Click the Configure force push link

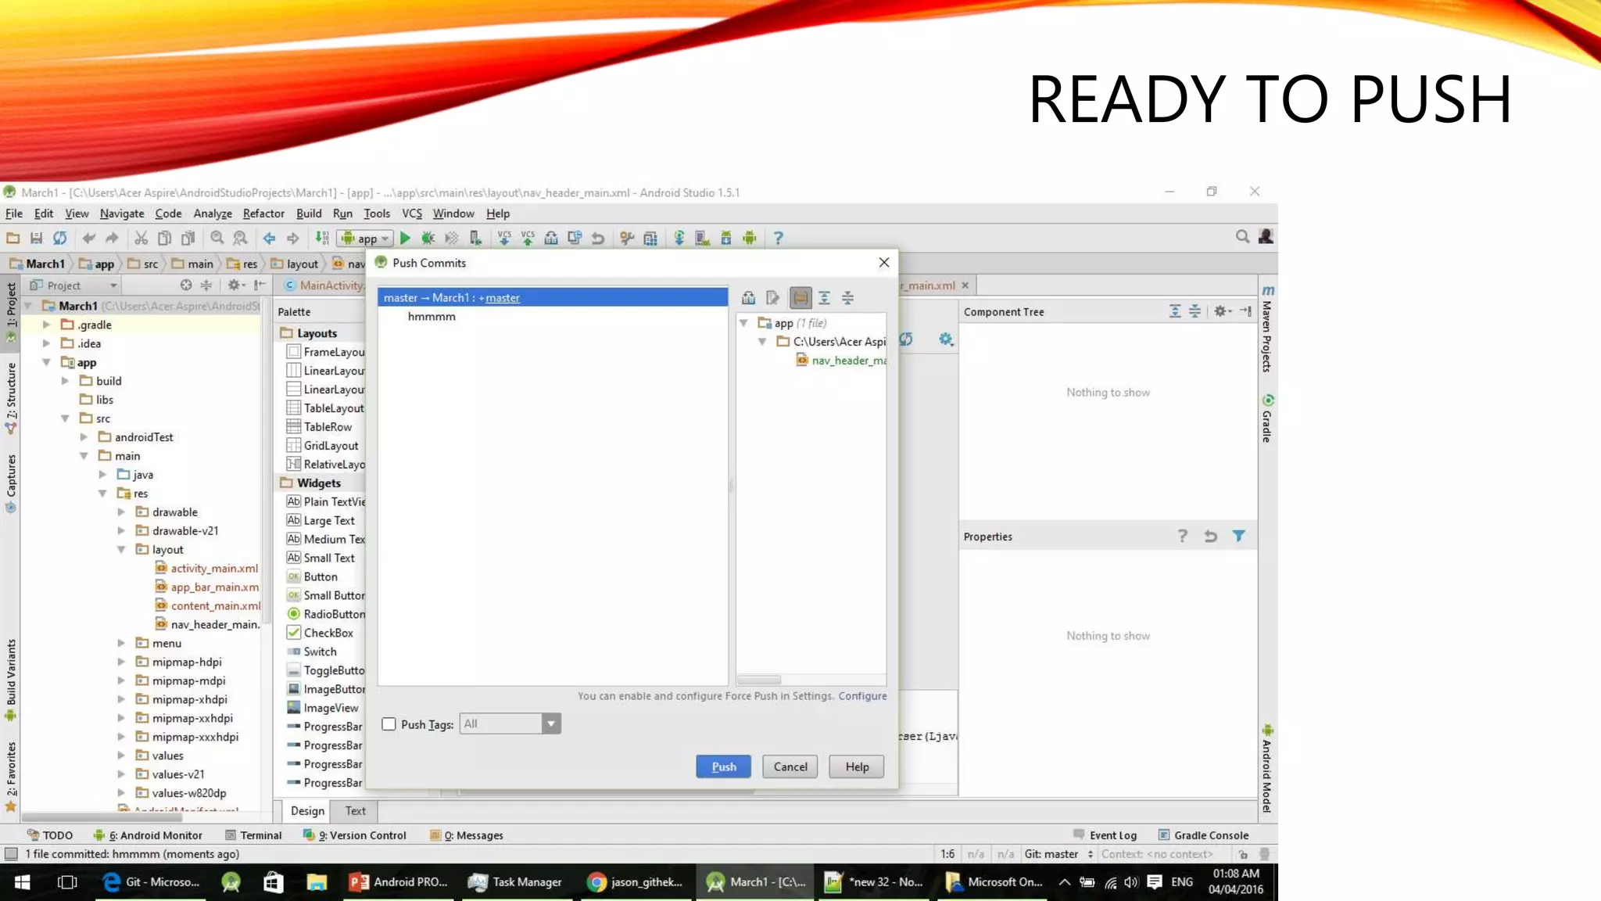862,696
